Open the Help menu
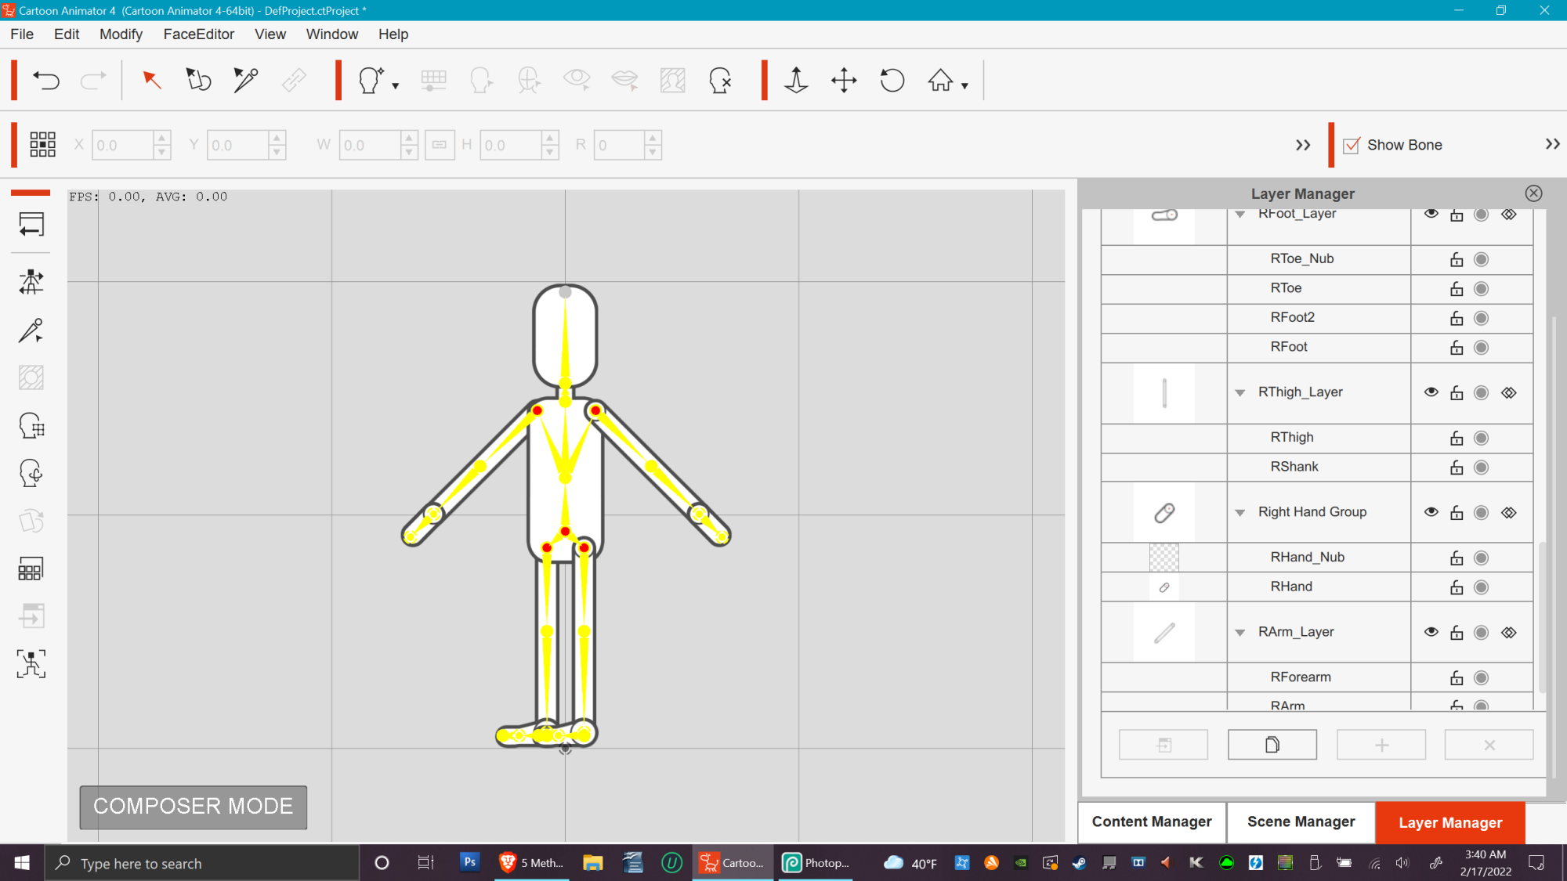The height and width of the screenshot is (881, 1567). tap(393, 34)
